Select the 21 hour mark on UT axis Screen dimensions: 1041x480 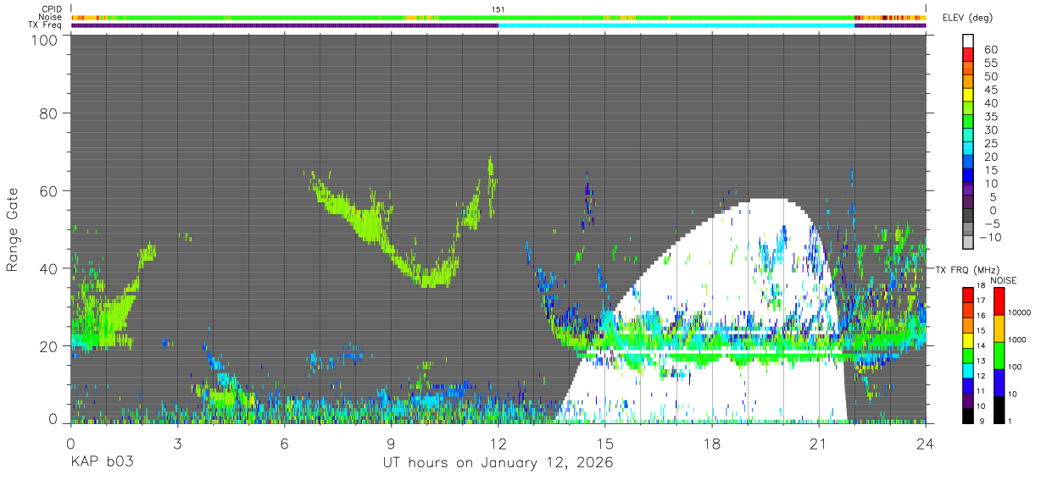click(x=819, y=443)
